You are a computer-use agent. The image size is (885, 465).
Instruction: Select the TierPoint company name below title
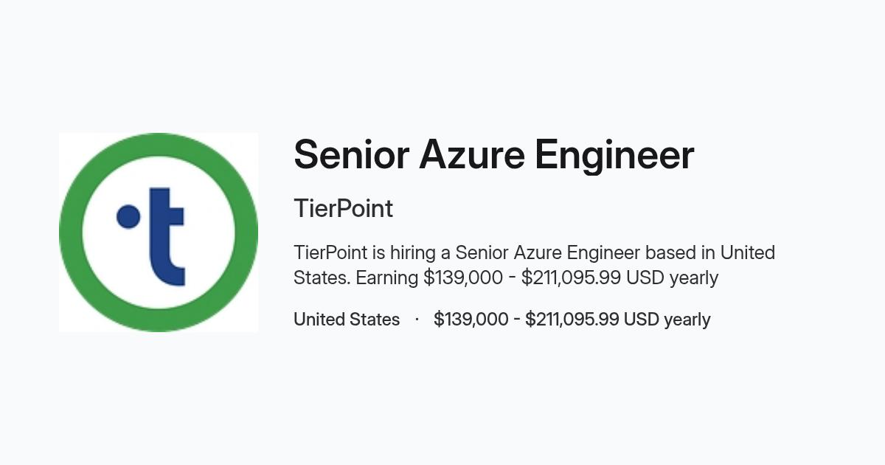pos(343,208)
